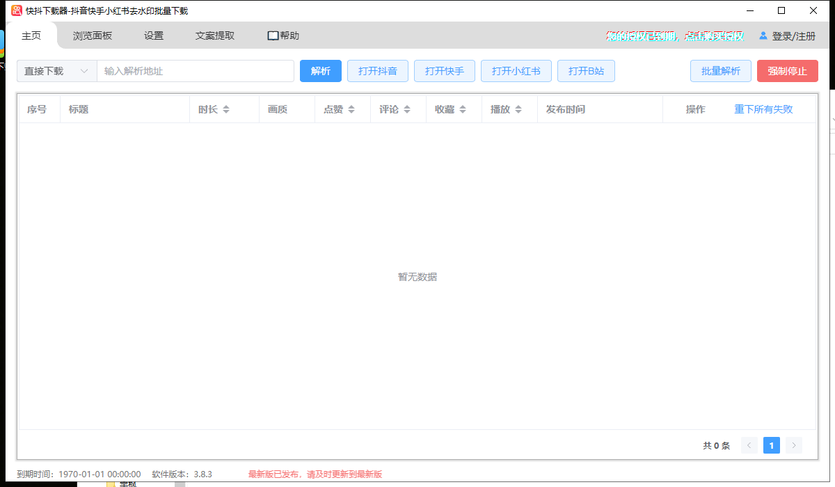Sort by 播放 using its sort arrows

(x=518, y=109)
